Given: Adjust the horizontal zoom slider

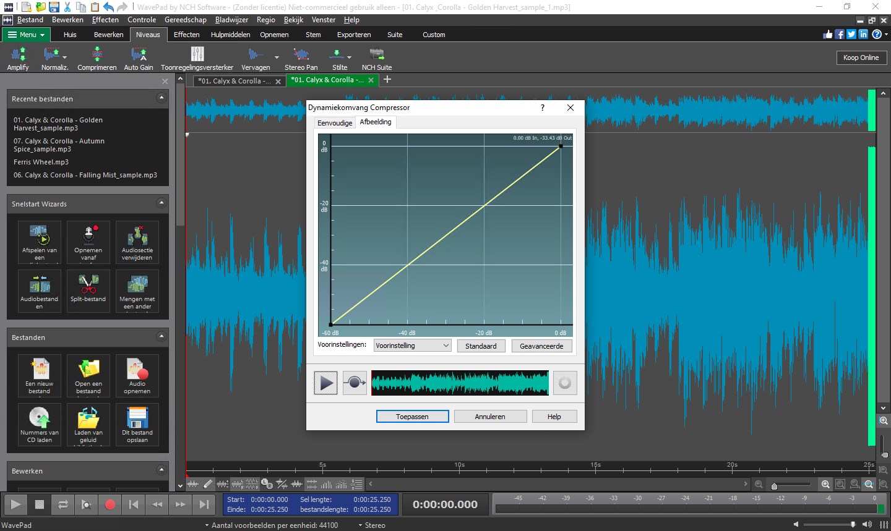Looking at the screenshot, I should coord(775,486).
